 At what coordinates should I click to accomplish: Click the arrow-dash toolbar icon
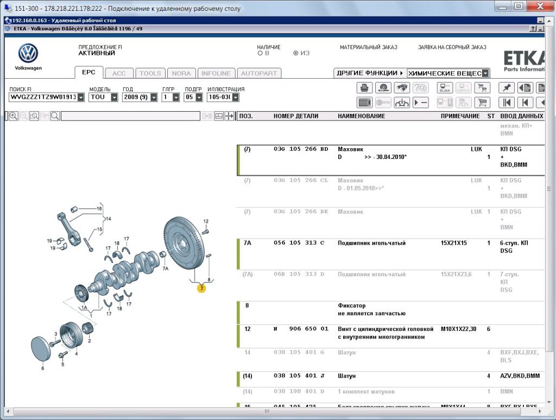click(421, 103)
